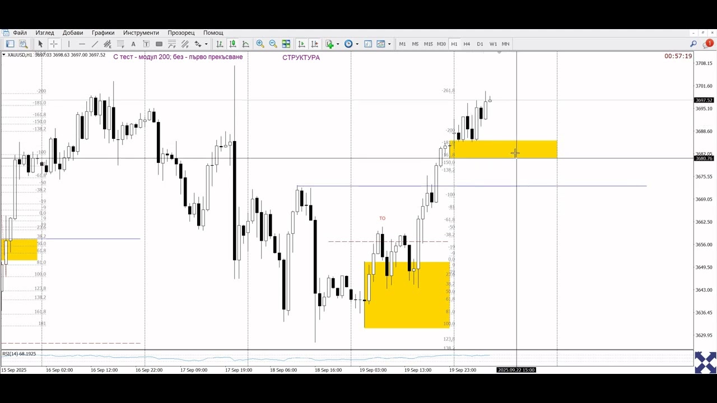This screenshot has height=403, width=717.
Task: Switch timeframe to H4
Action: pyautogui.click(x=467, y=44)
